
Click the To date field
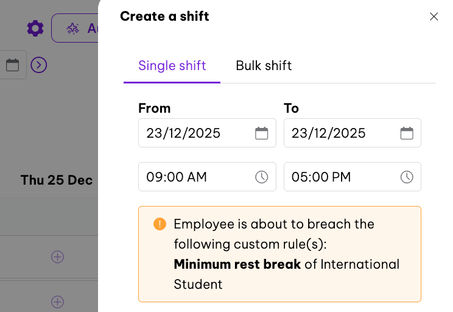[341, 133]
